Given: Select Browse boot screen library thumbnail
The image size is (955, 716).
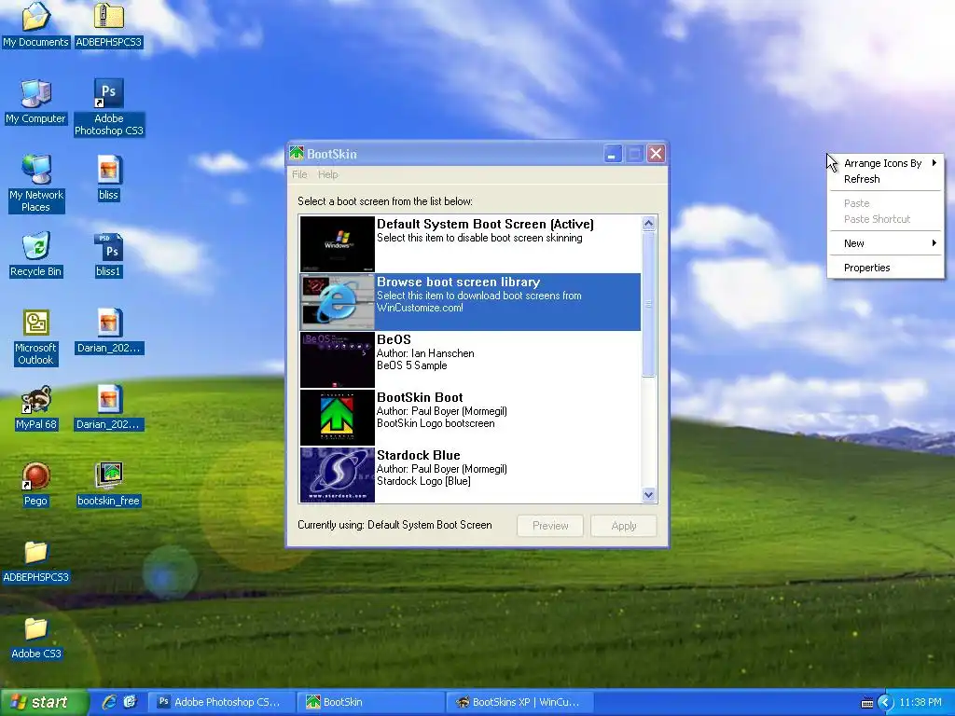Looking at the screenshot, I should pos(338,301).
